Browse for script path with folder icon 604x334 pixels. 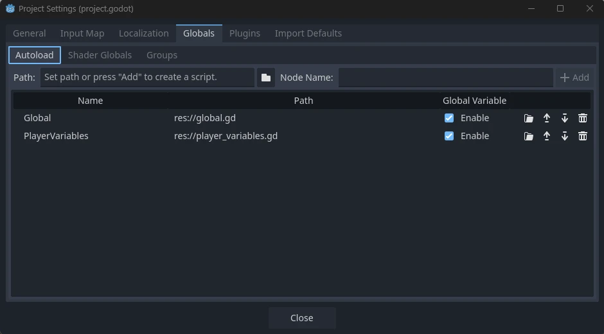pos(265,78)
